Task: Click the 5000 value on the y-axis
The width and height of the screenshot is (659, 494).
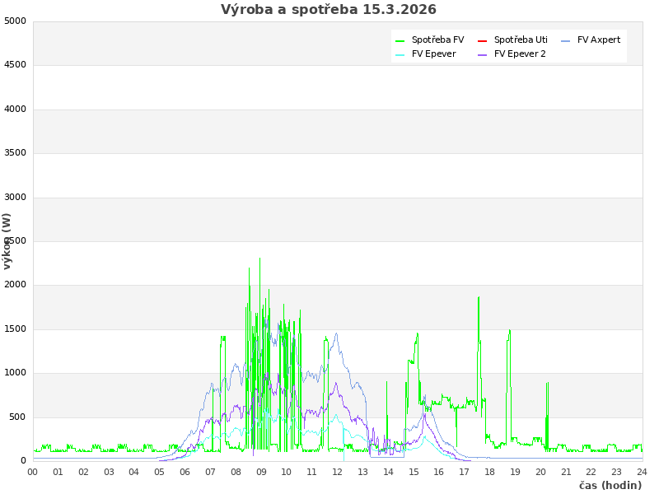Action: point(15,21)
